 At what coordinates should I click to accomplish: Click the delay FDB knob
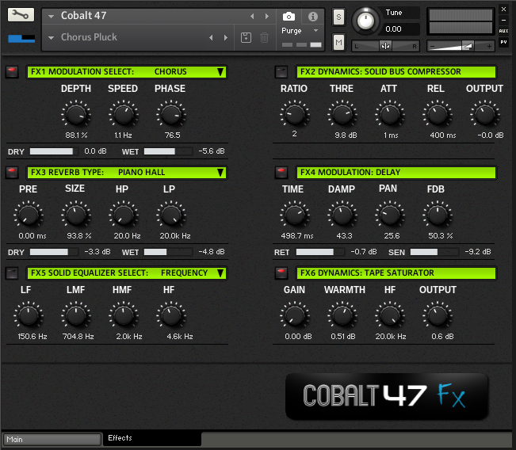[438, 215]
